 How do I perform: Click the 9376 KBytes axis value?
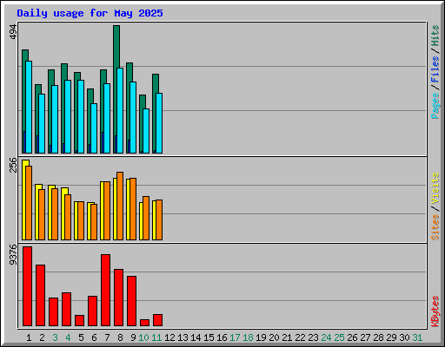coord(13,255)
